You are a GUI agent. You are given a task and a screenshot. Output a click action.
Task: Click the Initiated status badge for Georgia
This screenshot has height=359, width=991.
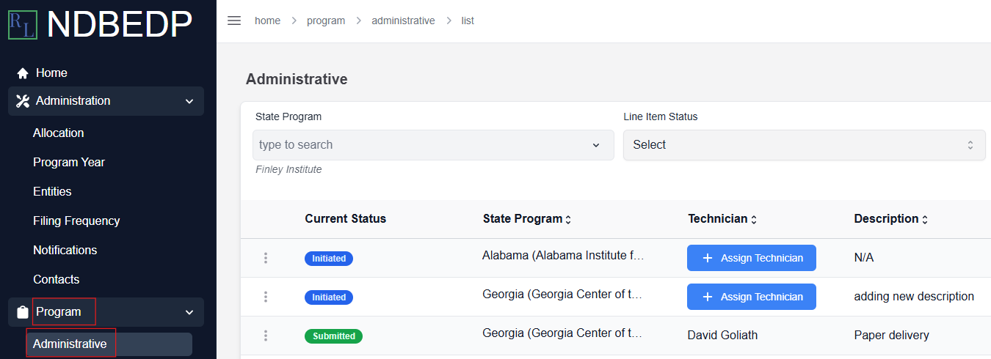[x=329, y=297]
